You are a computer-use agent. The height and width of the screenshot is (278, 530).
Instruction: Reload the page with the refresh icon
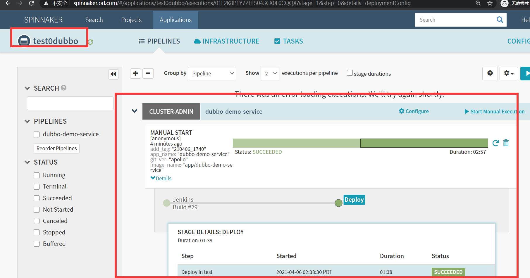point(32,3)
